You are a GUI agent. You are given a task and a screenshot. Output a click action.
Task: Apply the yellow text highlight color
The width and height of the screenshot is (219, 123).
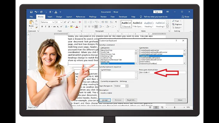click(x=71, y=26)
